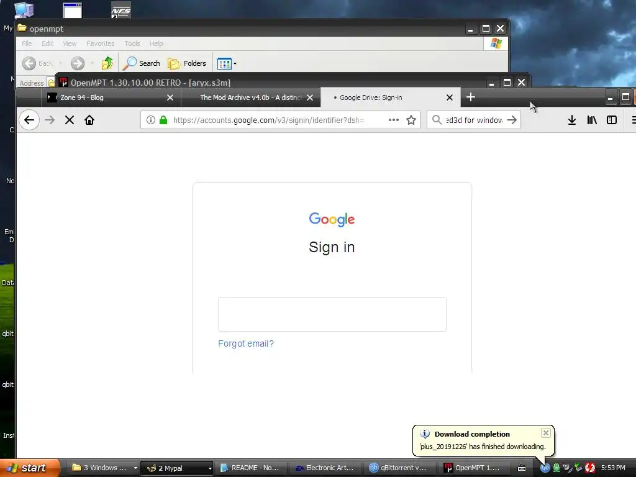Click the Download completion notification text

coord(483,447)
